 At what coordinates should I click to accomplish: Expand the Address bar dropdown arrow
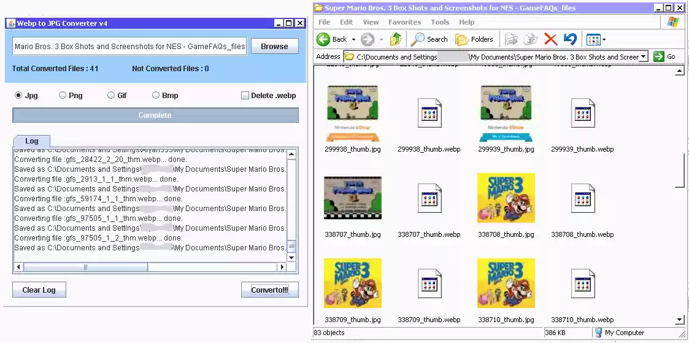click(x=643, y=56)
